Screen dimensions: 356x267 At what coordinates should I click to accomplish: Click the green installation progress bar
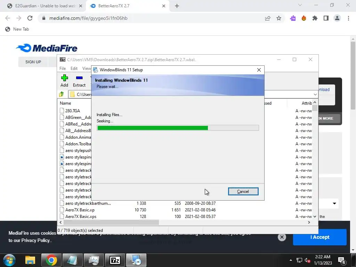178,128
